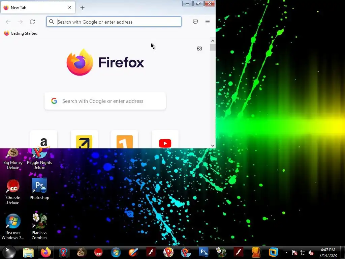
Task: Launch orange ball with pencil taskbar icon
Action: [133, 252]
